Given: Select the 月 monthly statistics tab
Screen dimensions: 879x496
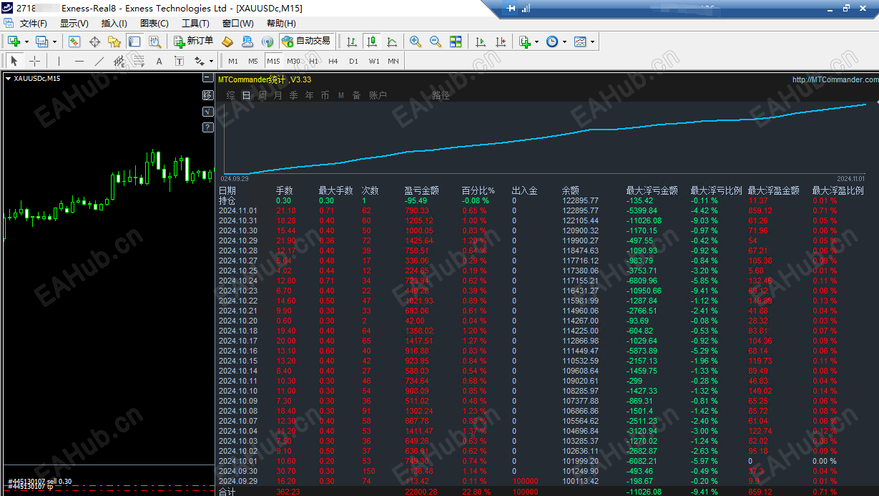Looking at the screenshot, I should point(278,95).
